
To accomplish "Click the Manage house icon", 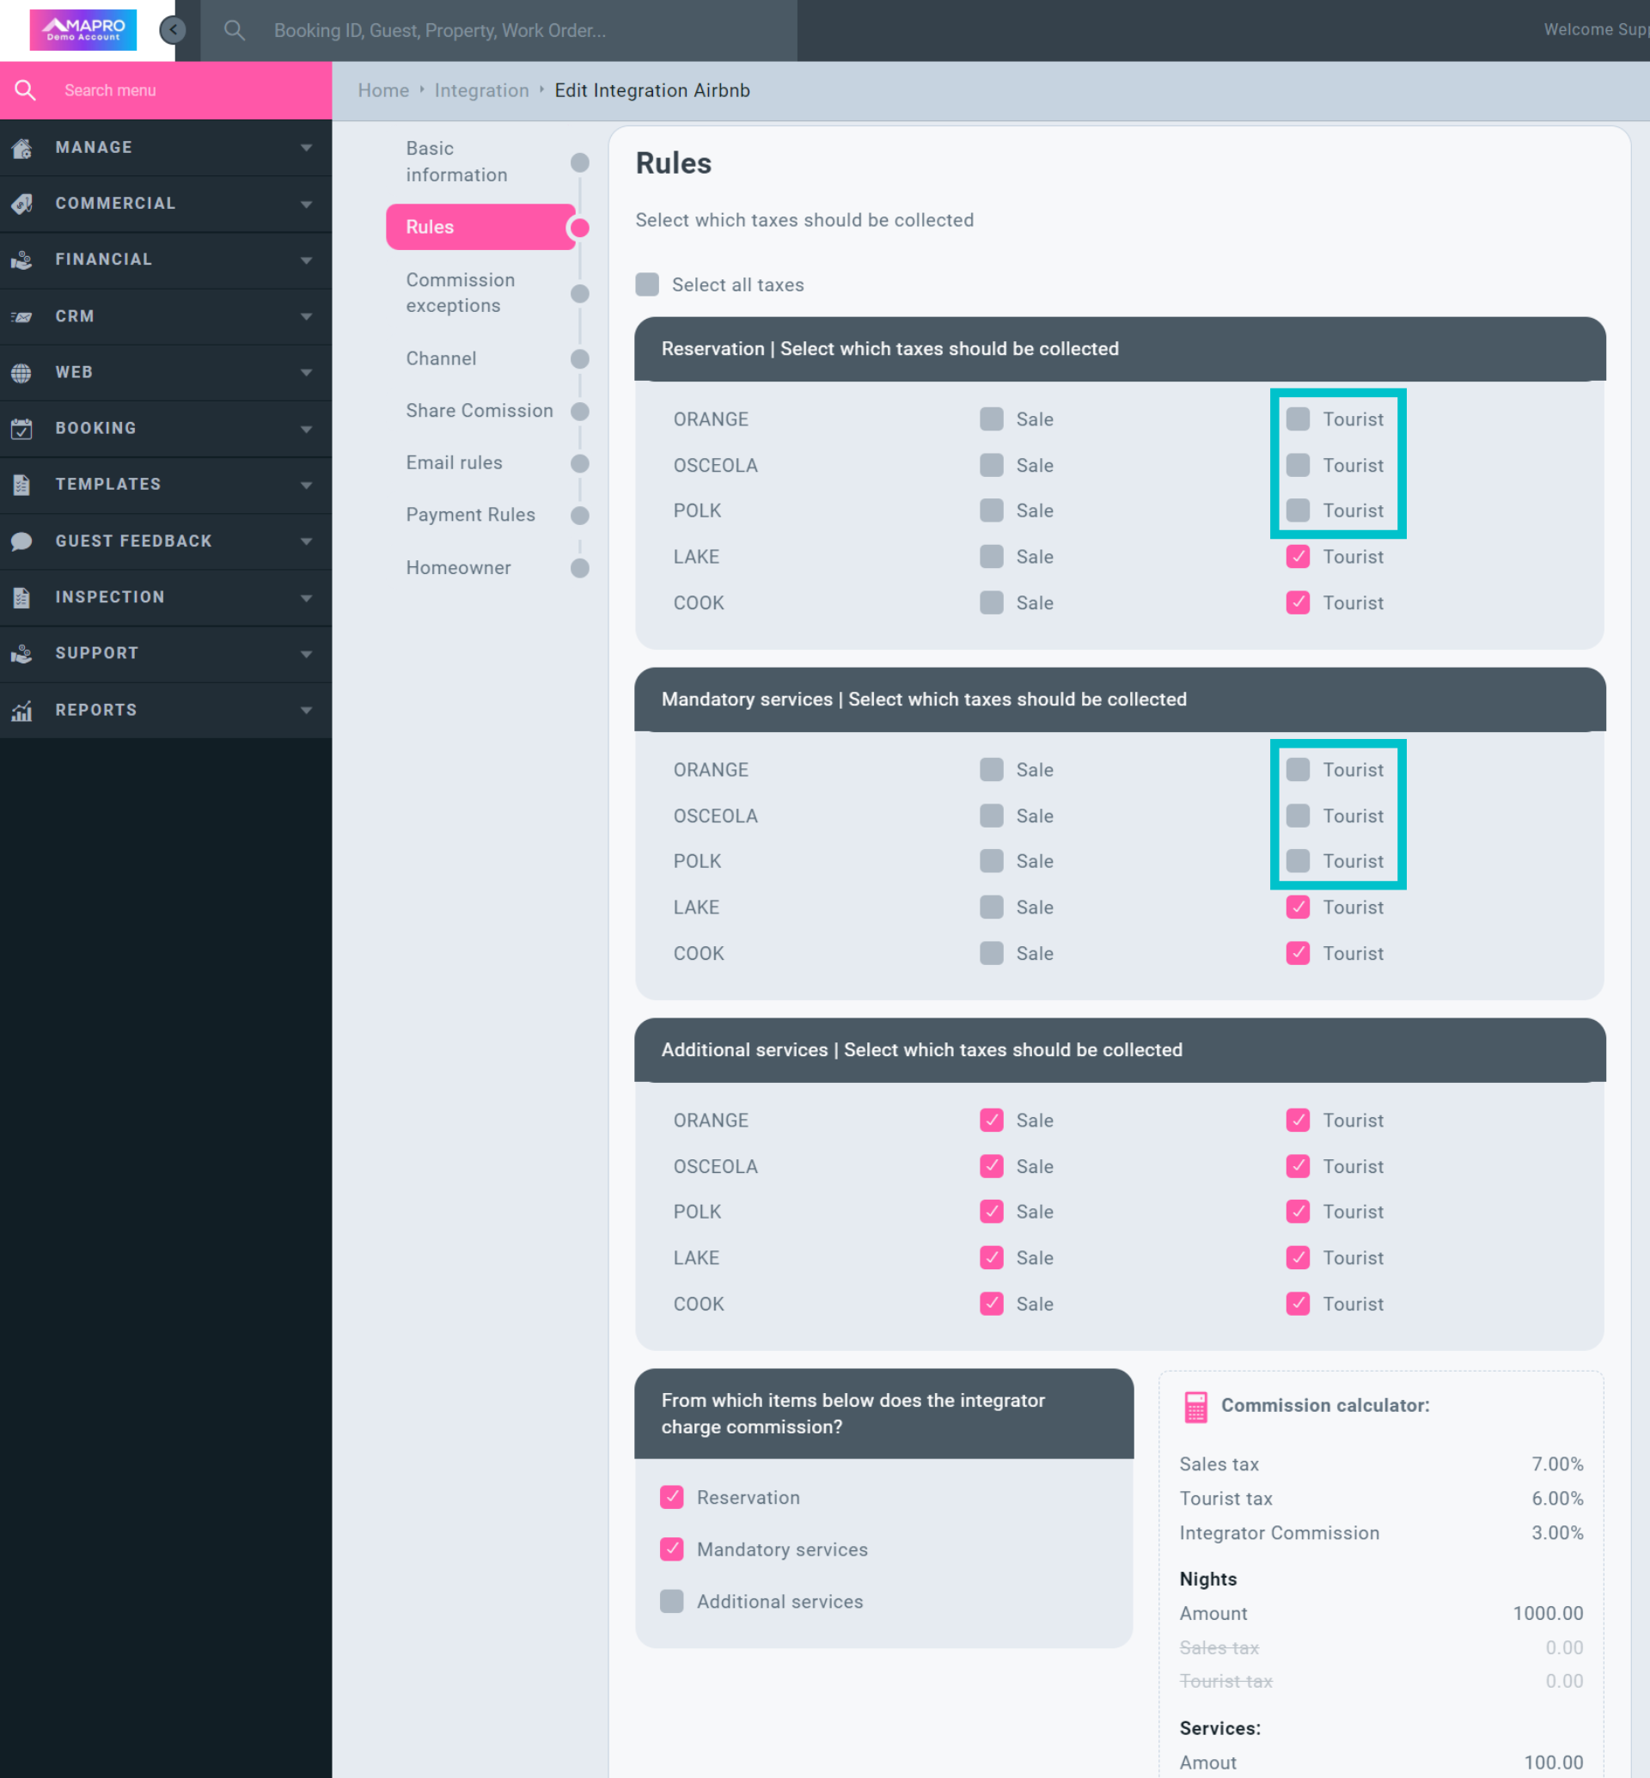I will (21, 147).
